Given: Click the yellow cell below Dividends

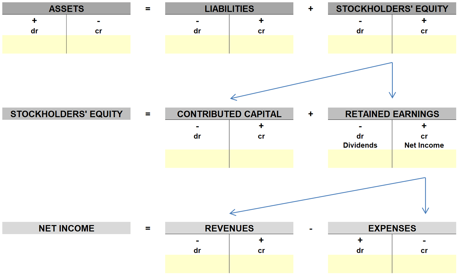Looking at the screenshot, I should (x=360, y=159).
